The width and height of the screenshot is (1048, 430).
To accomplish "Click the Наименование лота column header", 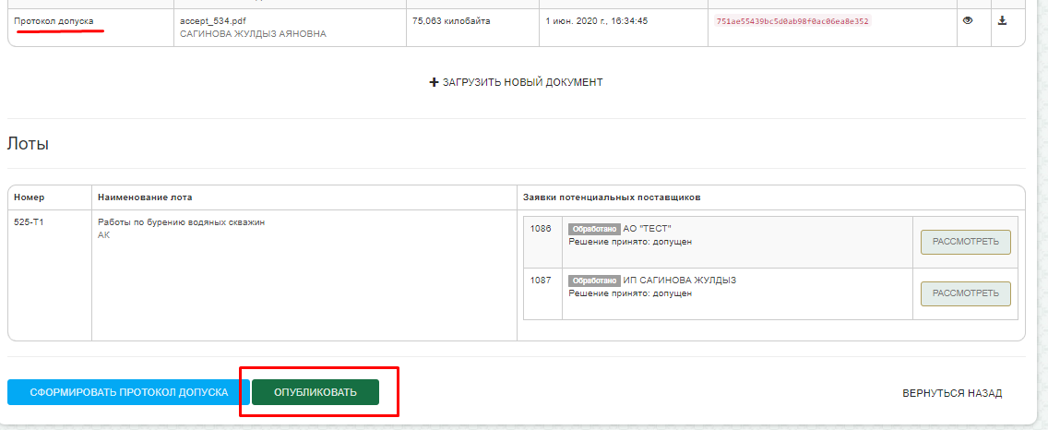I will coord(145,197).
